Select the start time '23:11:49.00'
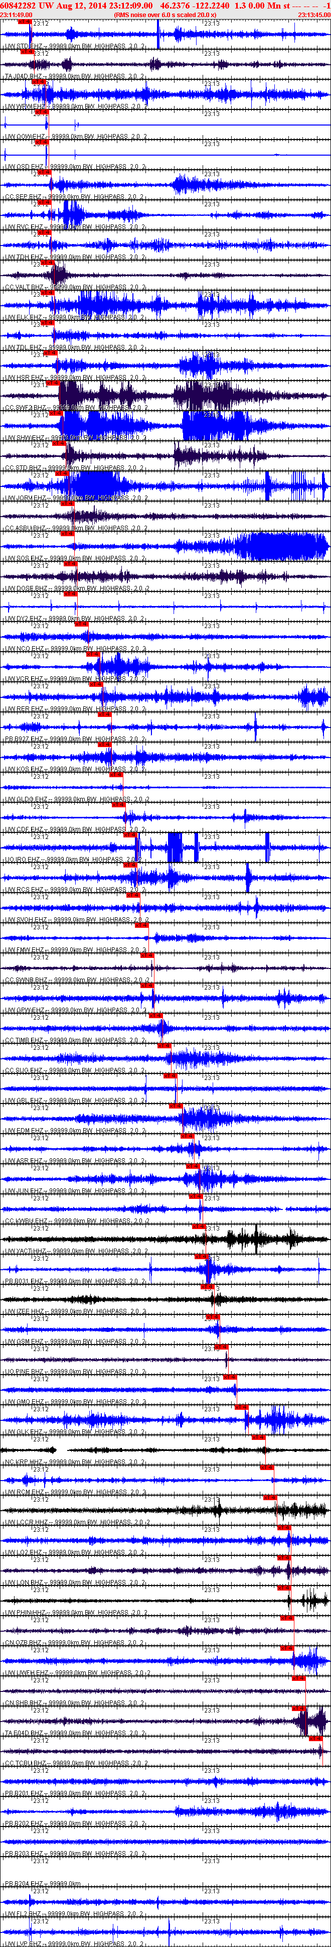 point(16,15)
